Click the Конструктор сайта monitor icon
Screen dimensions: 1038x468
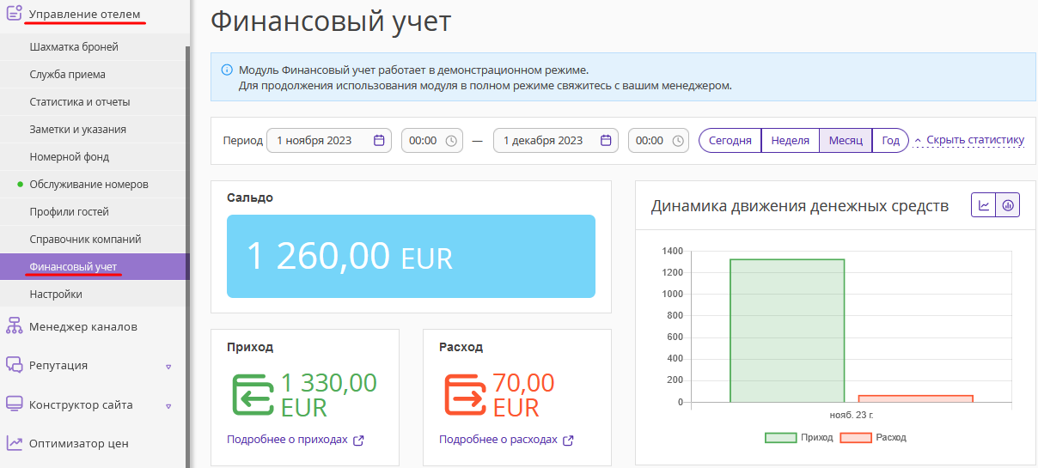pos(14,404)
